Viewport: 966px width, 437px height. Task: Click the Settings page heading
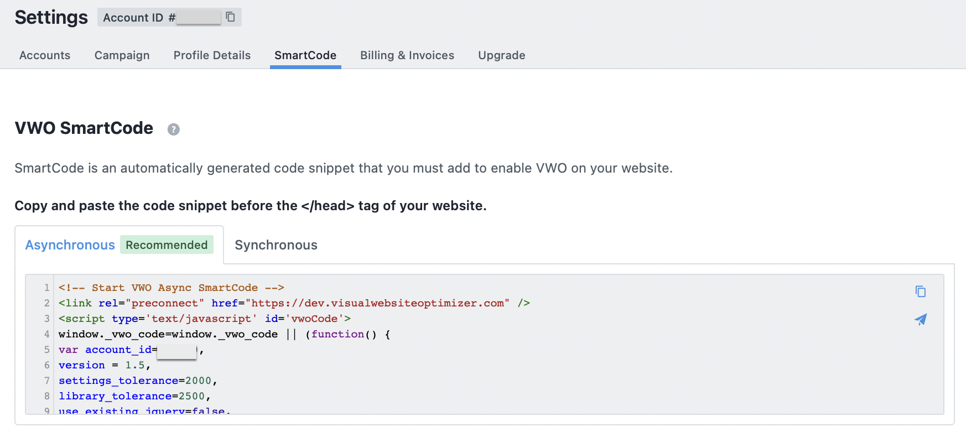(51, 17)
